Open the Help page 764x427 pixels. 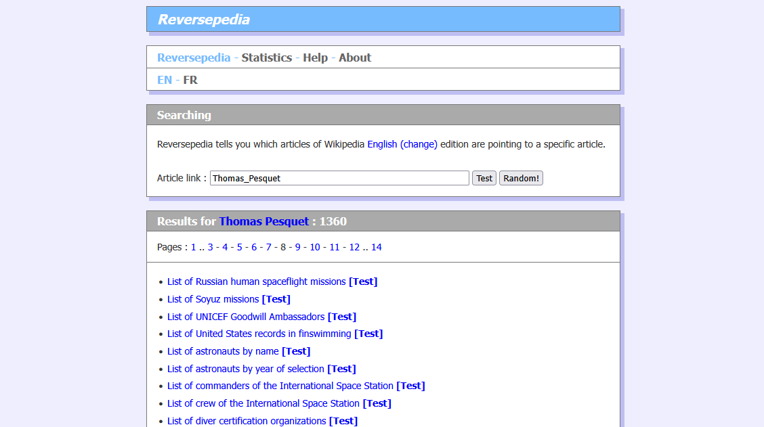tap(315, 58)
